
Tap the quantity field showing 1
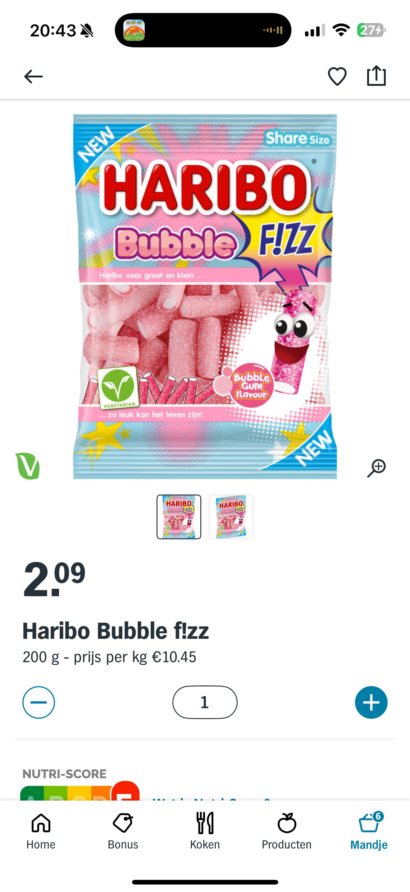(x=205, y=702)
